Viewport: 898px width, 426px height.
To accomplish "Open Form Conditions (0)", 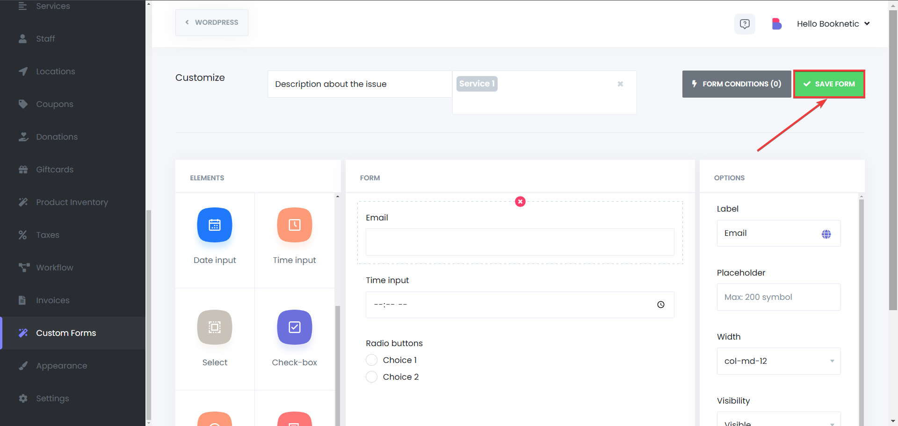I will click(737, 84).
